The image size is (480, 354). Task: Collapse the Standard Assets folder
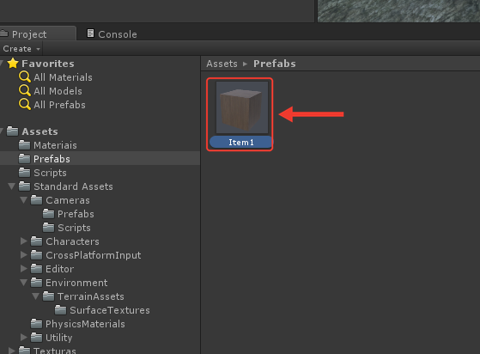[12, 186]
